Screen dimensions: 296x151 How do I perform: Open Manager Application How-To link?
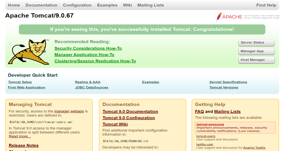tap(84, 55)
